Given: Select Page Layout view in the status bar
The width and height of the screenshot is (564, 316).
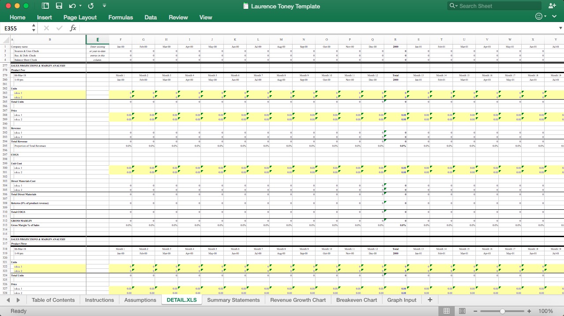Looking at the screenshot, I should 462,311.
